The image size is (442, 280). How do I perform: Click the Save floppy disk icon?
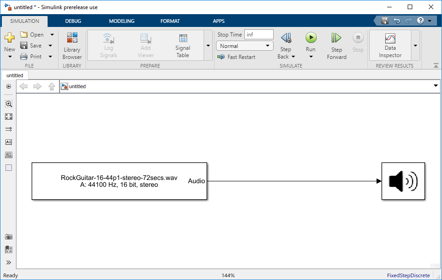pos(24,45)
